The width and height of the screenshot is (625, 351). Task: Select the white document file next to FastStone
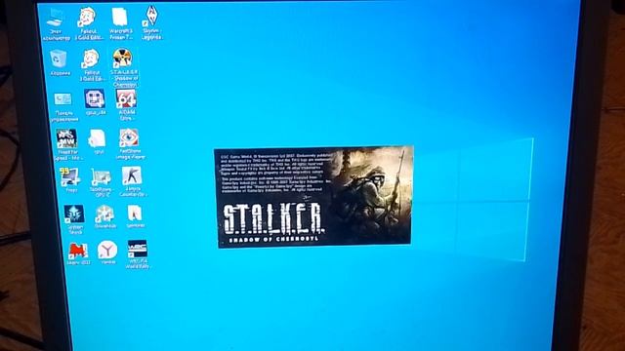pos(98,142)
